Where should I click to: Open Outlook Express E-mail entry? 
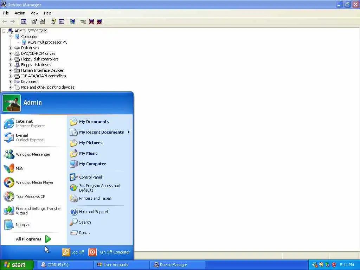click(x=33, y=137)
